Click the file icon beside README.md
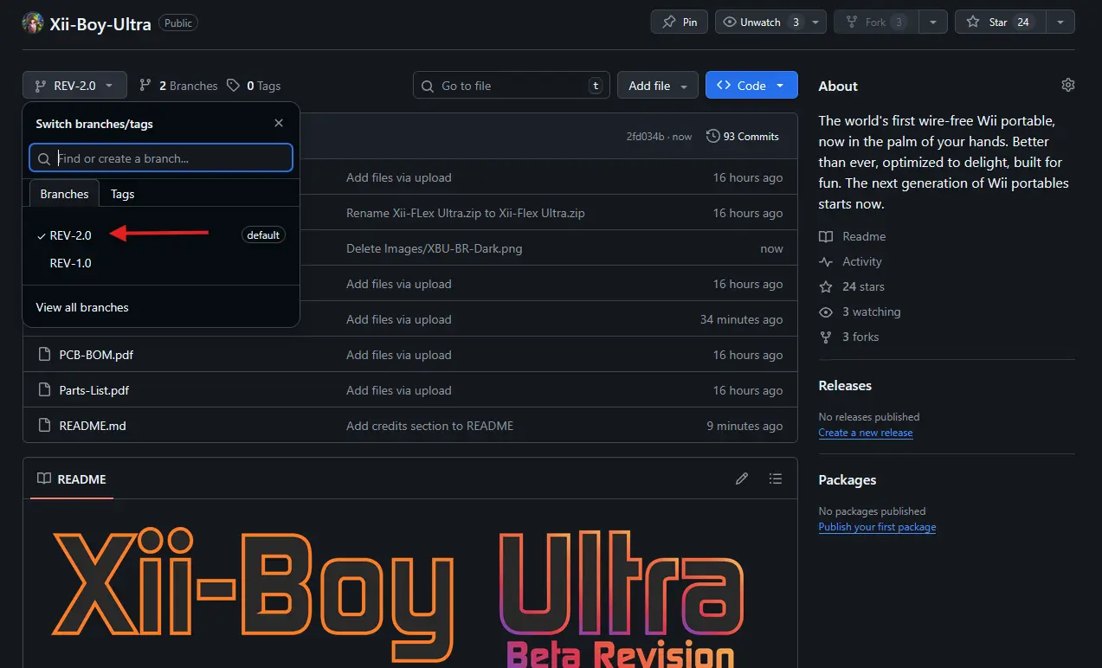1102x668 pixels. click(x=45, y=426)
